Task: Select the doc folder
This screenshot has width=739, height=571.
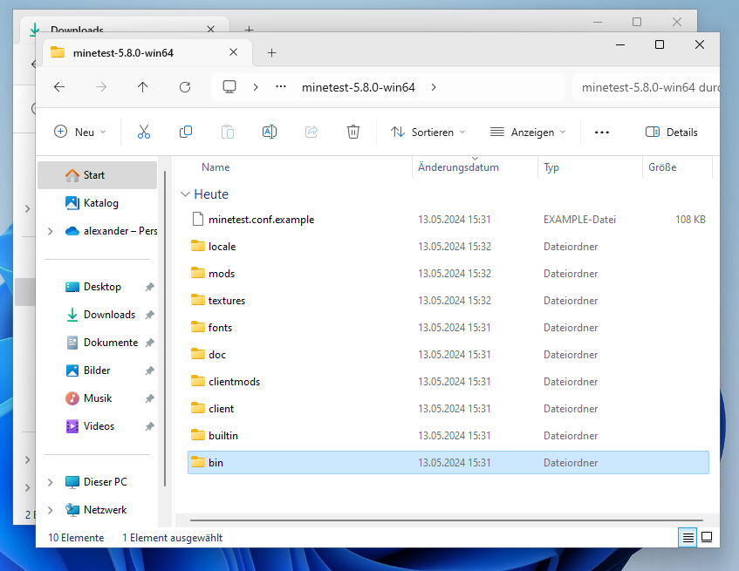Action: tap(448, 355)
